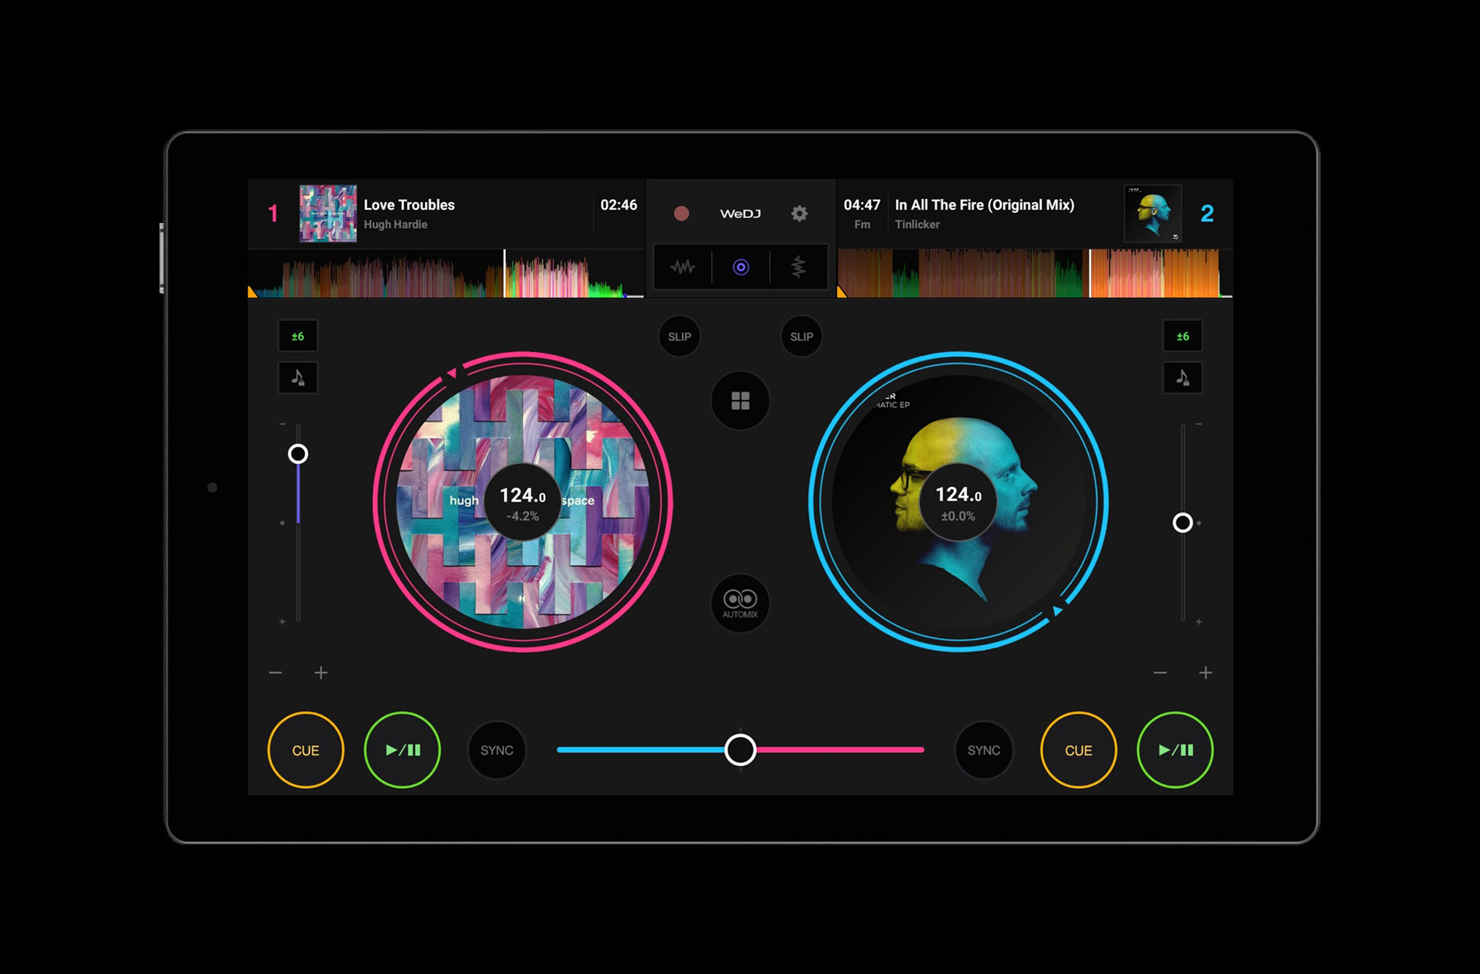Open the performance pads grid
The height and width of the screenshot is (974, 1480).
pyautogui.click(x=740, y=401)
